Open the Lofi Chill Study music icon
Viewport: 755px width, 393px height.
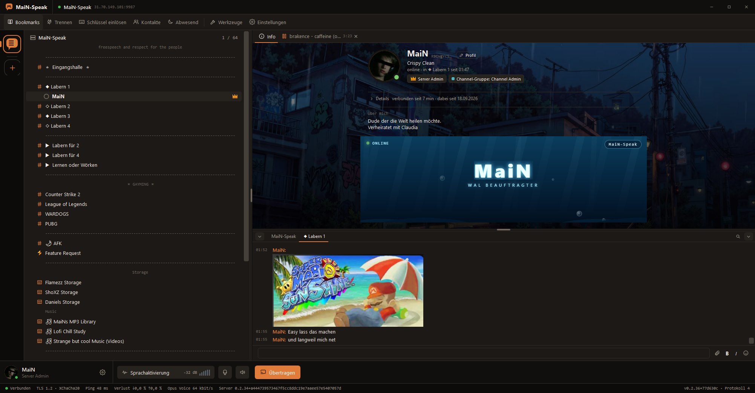pyautogui.click(x=49, y=332)
